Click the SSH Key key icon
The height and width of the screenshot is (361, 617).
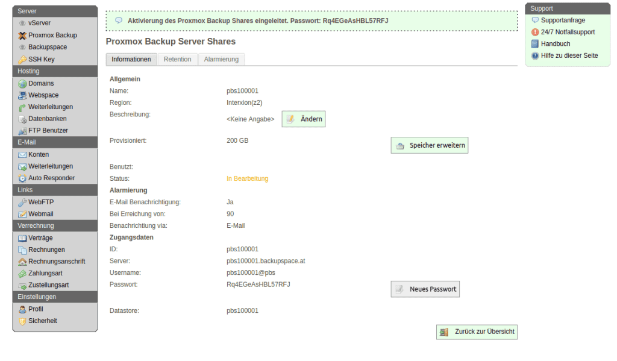[22, 60]
